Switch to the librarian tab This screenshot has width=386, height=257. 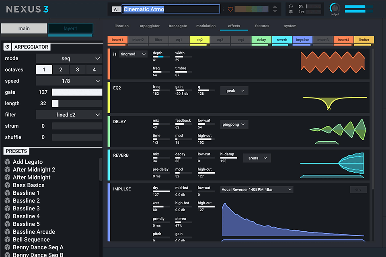[121, 26]
